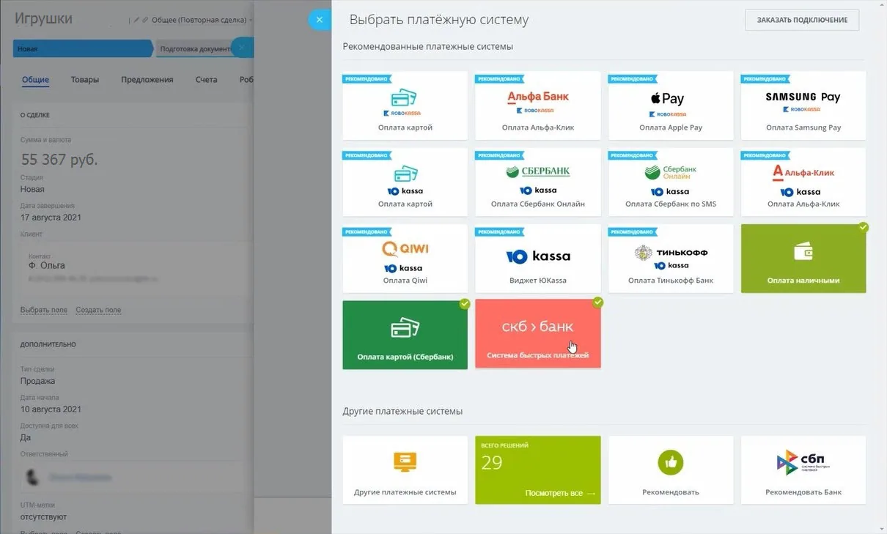Click Создать поле link under client section
The image size is (887, 534).
[98, 310]
